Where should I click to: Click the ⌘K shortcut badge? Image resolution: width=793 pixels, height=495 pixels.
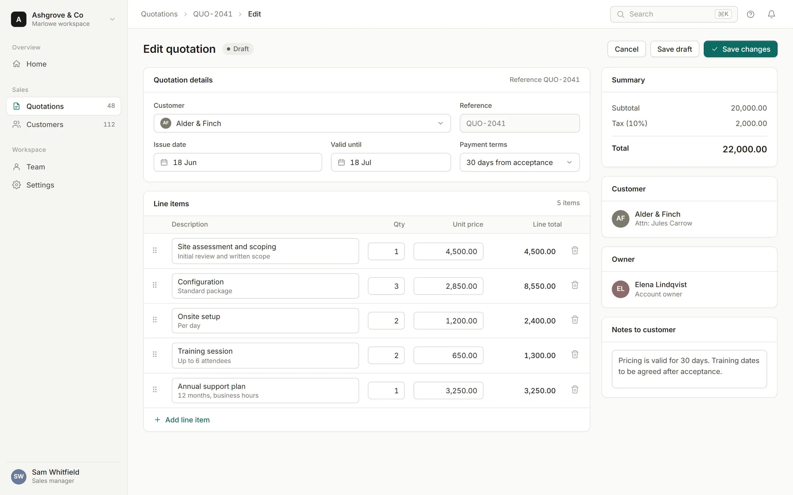[723, 14]
